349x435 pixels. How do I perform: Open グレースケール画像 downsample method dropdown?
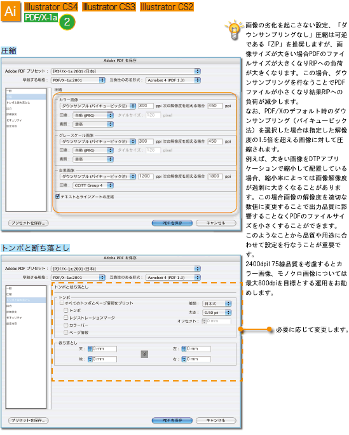coord(97,141)
